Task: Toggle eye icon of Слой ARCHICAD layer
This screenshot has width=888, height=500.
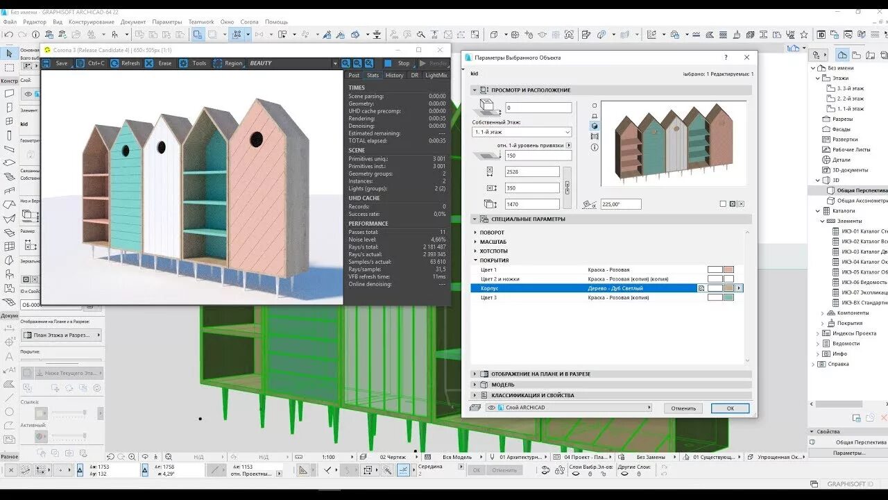Action: coord(492,408)
